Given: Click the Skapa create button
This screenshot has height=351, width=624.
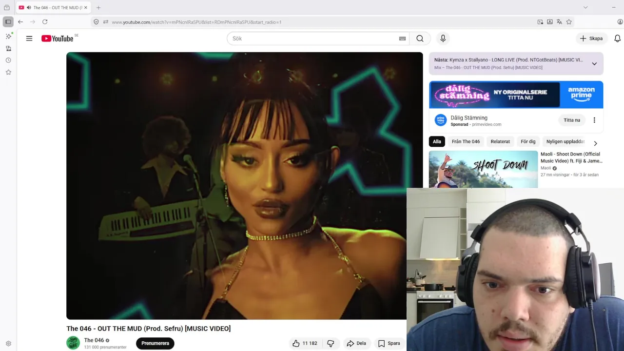Looking at the screenshot, I should (591, 39).
